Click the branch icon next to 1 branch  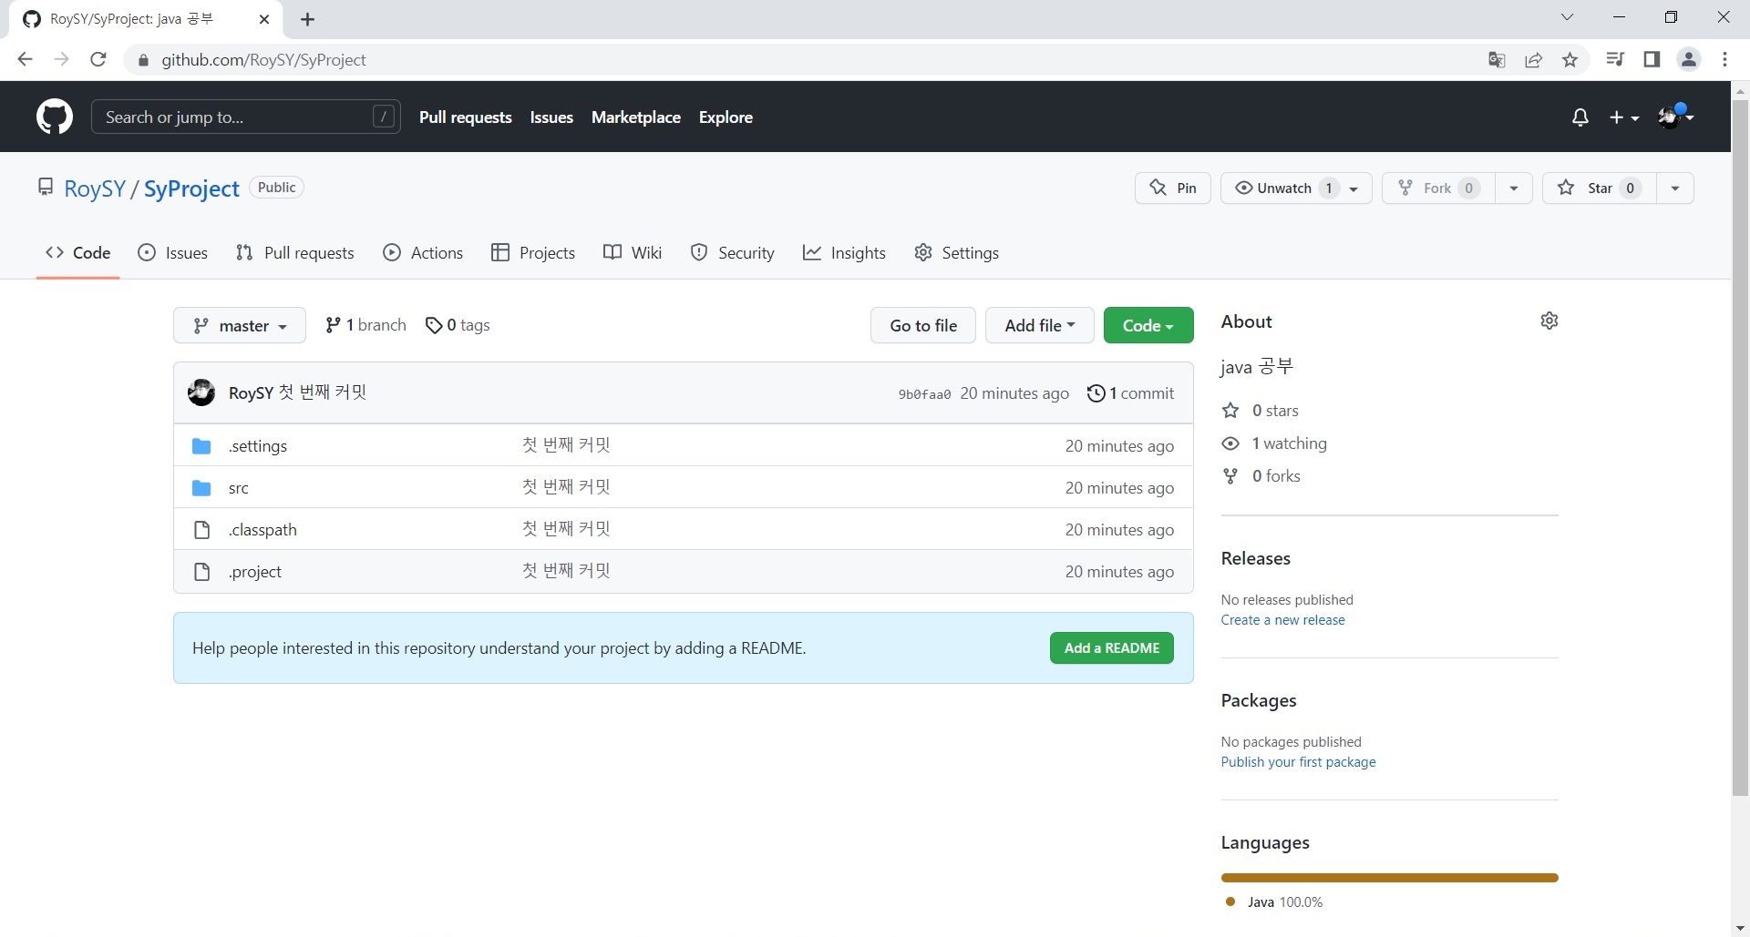tap(334, 325)
